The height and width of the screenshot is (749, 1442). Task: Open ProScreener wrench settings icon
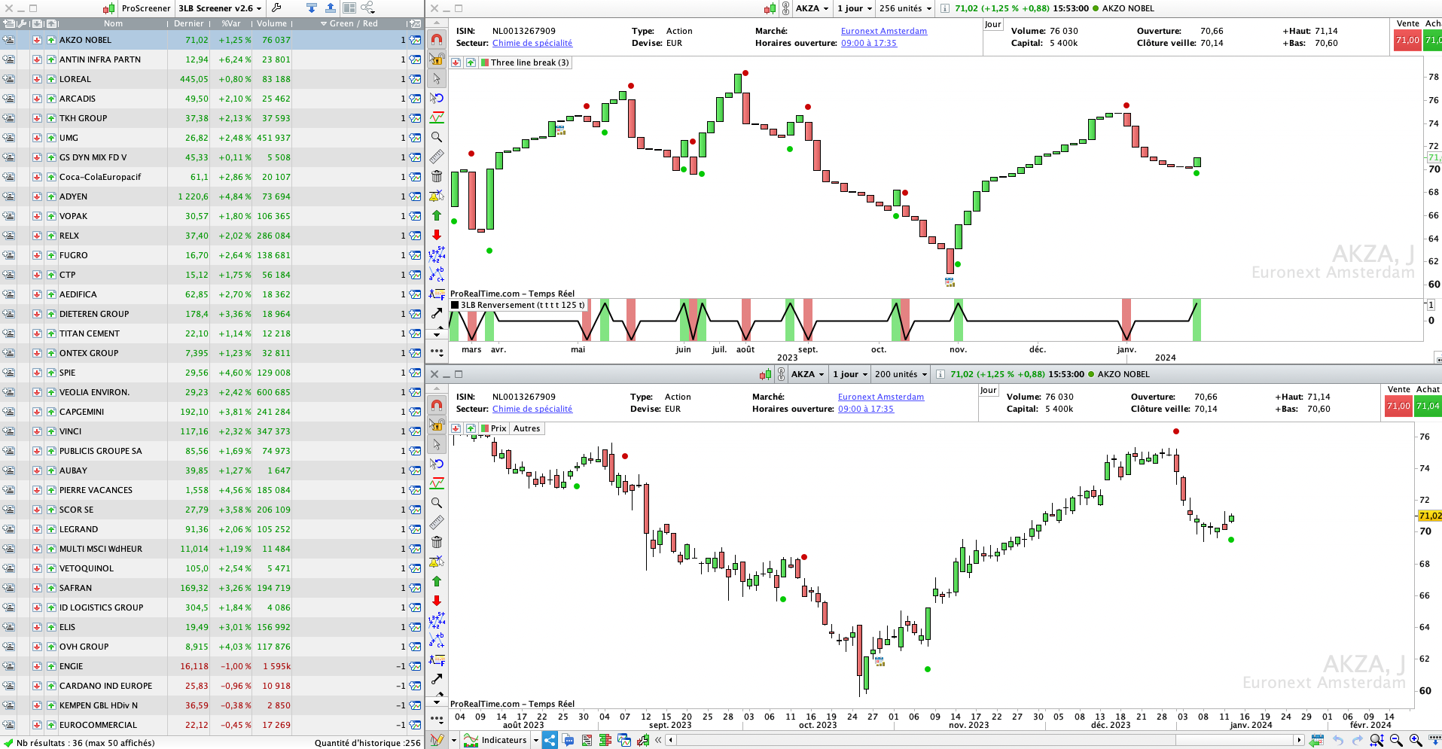point(276,8)
